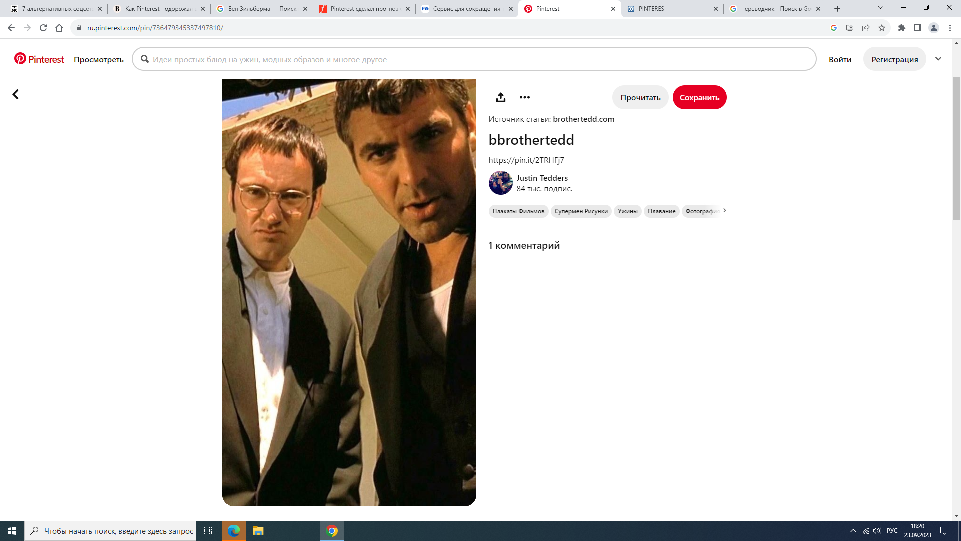Click the browser forward button
This screenshot has height=541, width=961.
click(x=27, y=28)
